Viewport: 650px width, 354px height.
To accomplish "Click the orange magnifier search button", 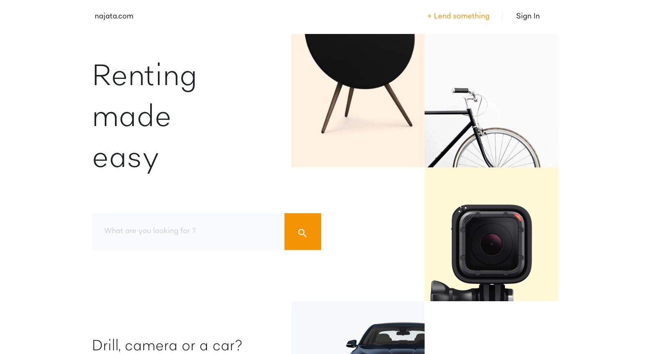I will point(303,232).
